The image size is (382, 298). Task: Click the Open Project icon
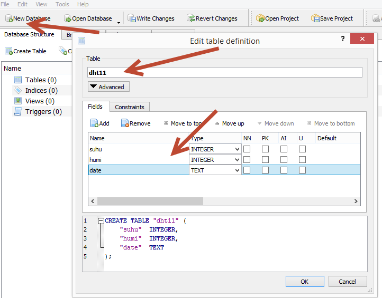[260, 18]
